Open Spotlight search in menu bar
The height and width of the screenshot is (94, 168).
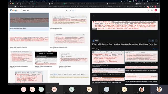[145, 1]
